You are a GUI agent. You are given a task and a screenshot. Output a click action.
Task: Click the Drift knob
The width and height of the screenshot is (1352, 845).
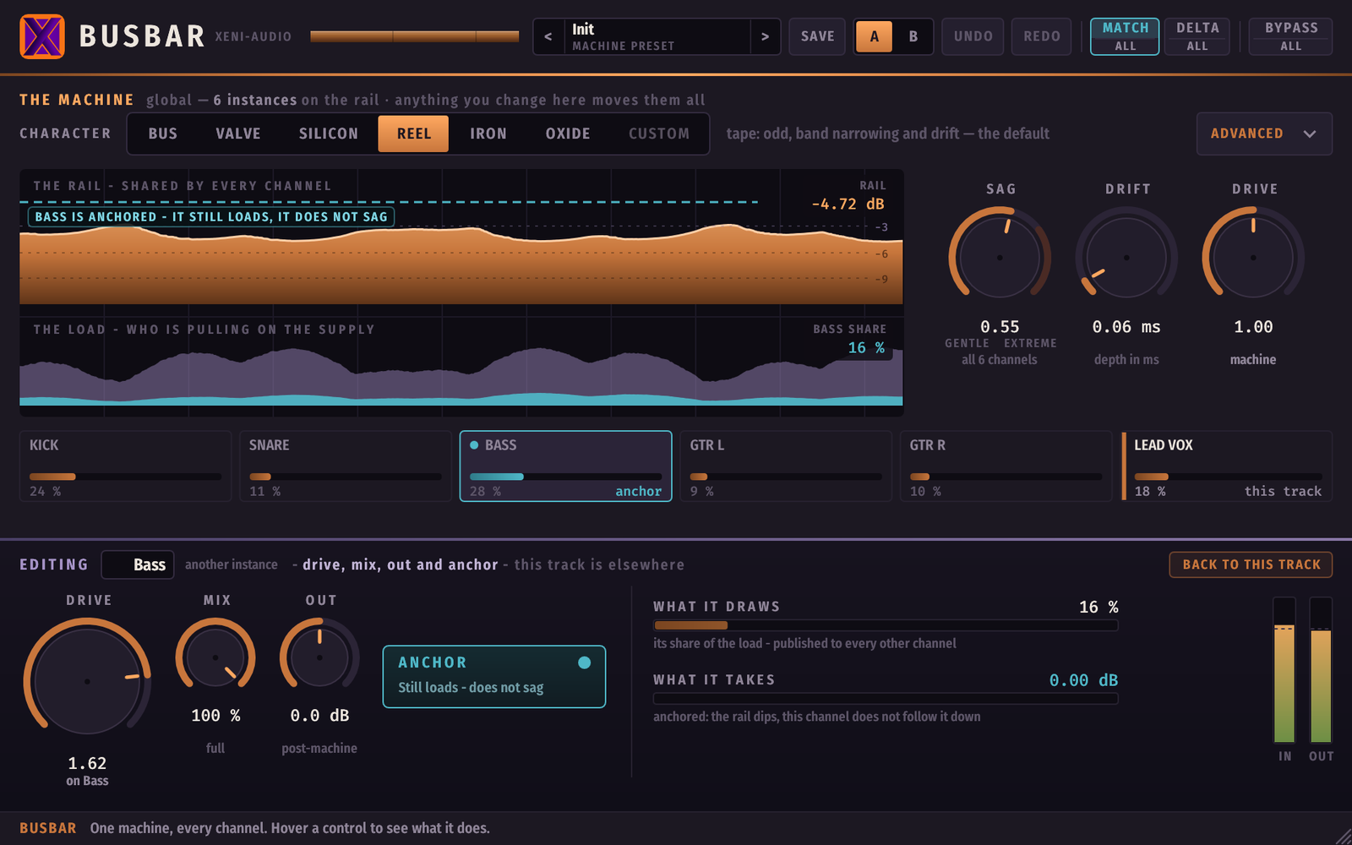coord(1126,257)
